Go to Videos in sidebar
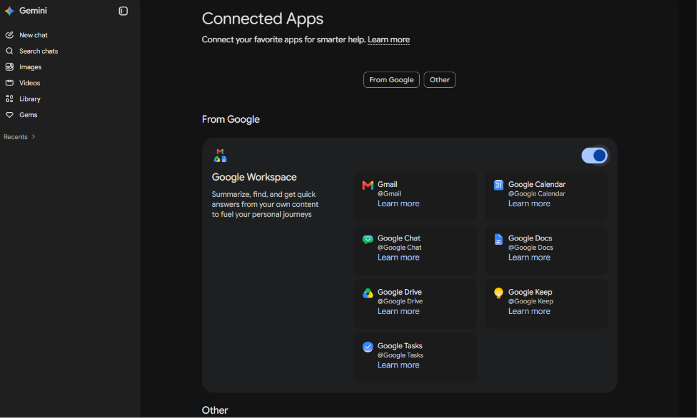The height and width of the screenshot is (418, 697). (x=30, y=83)
